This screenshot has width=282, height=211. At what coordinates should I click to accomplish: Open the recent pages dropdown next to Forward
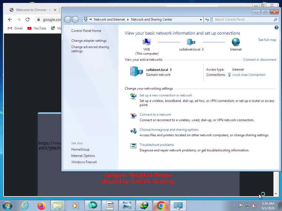[80, 20]
